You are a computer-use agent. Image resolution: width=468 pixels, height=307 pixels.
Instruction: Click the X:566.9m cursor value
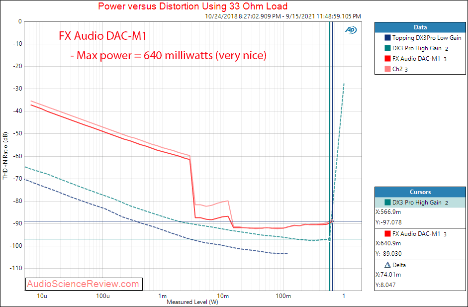click(388, 212)
